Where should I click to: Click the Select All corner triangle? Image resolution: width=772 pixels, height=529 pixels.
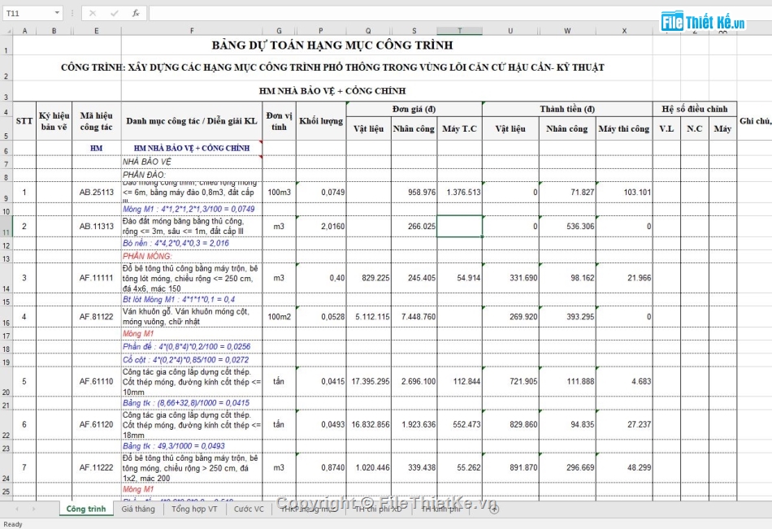[x=8, y=31]
